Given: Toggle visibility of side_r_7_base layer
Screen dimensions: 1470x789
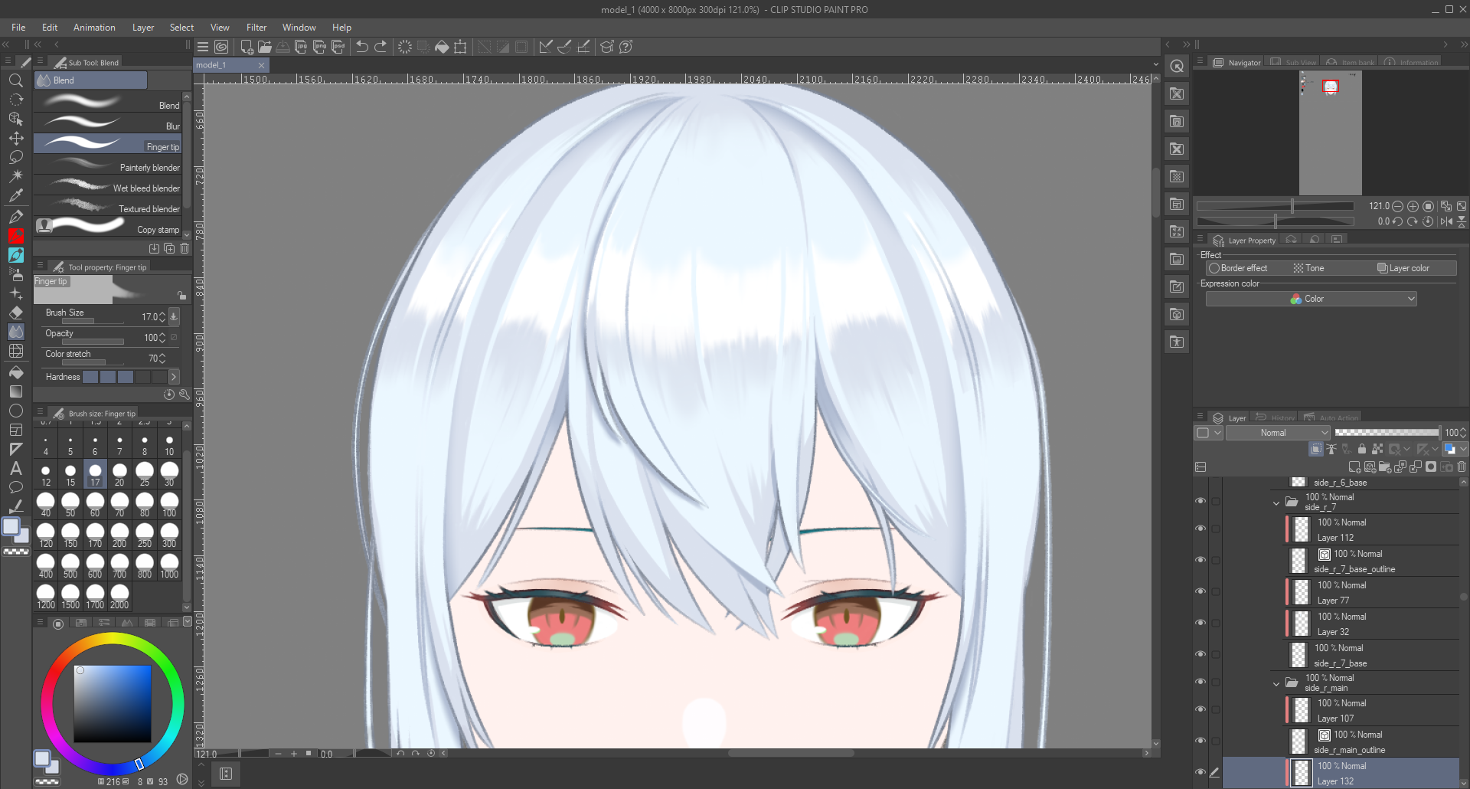Looking at the screenshot, I should coord(1200,654).
